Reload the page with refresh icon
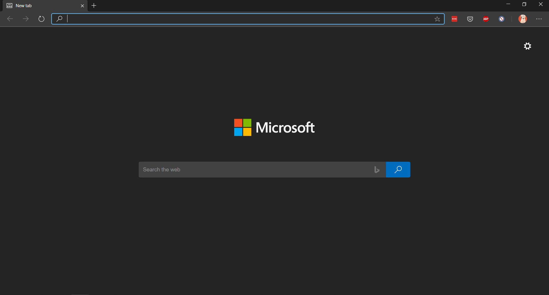 (x=41, y=19)
